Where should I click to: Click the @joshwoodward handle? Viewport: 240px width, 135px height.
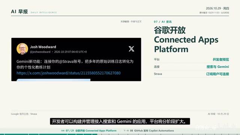point(40,52)
